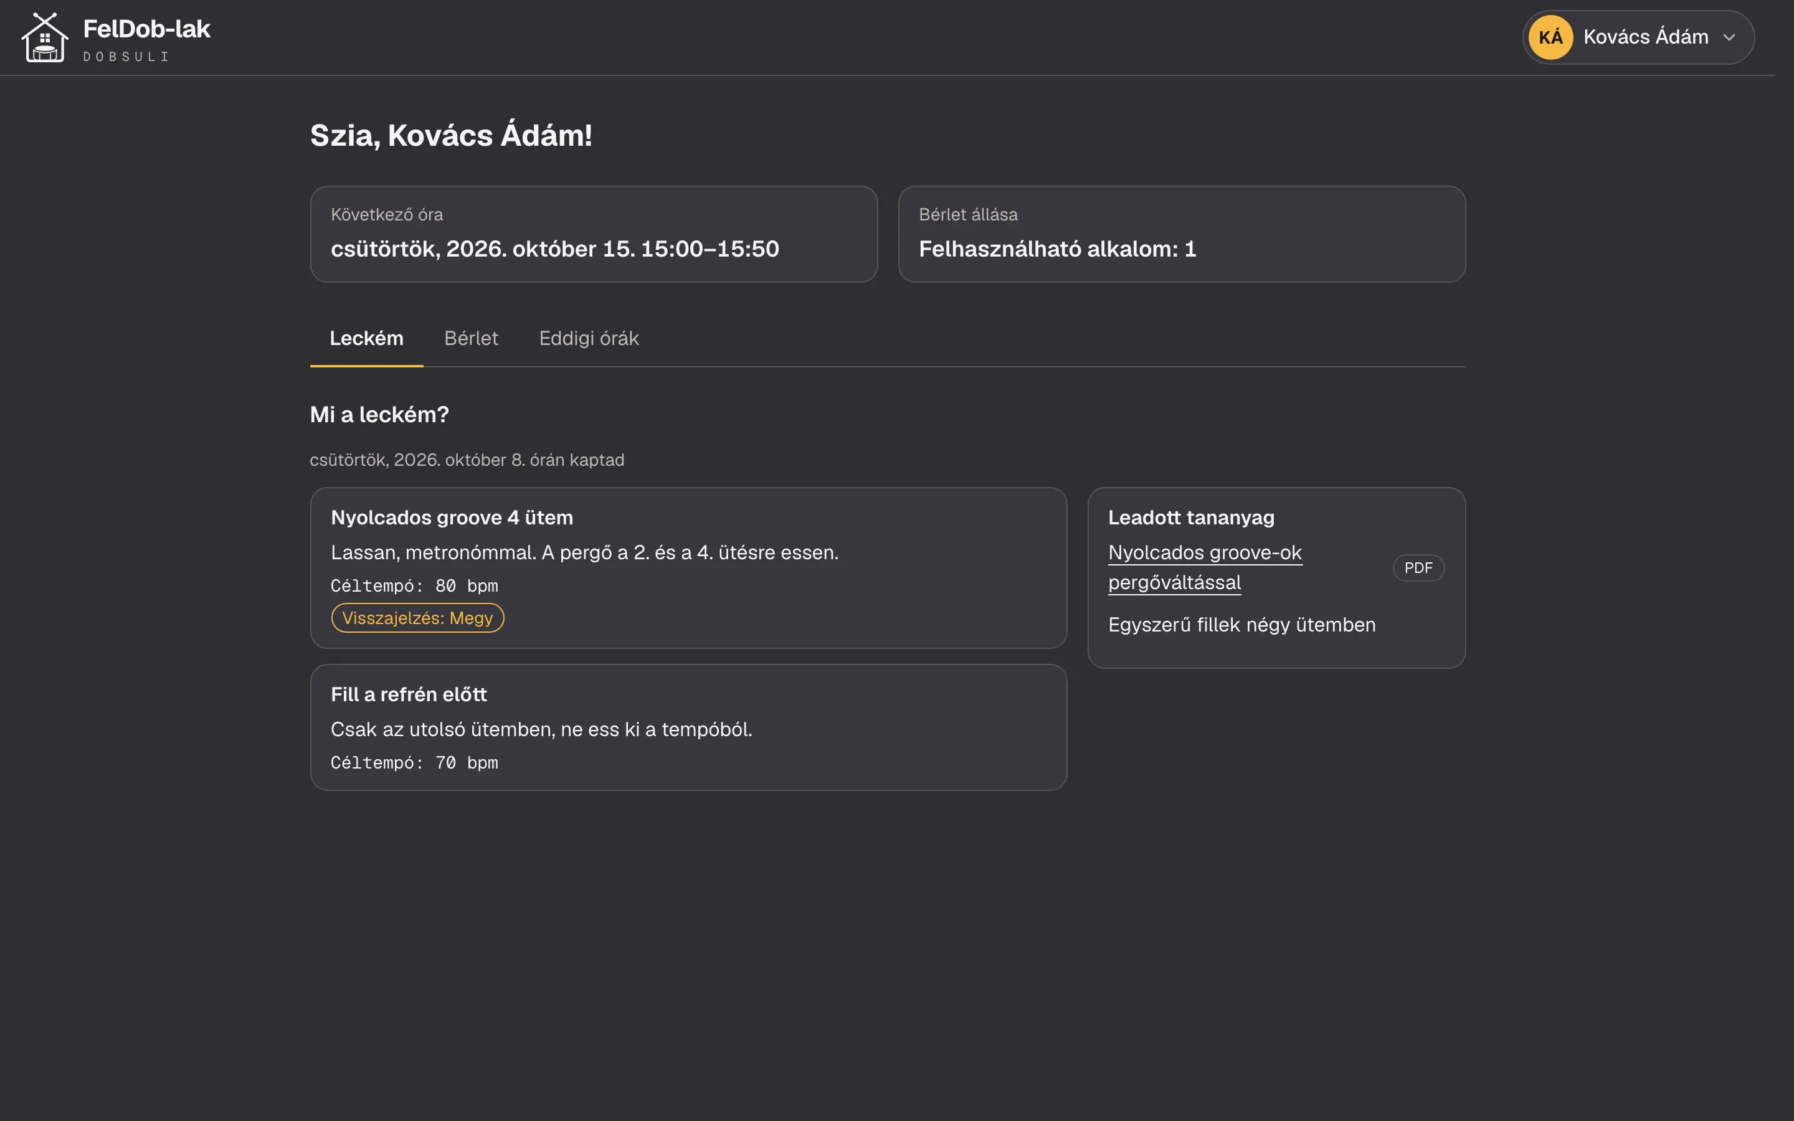Click the Visszajelzés: Megy badge
1794x1121 pixels.
pos(417,618)
